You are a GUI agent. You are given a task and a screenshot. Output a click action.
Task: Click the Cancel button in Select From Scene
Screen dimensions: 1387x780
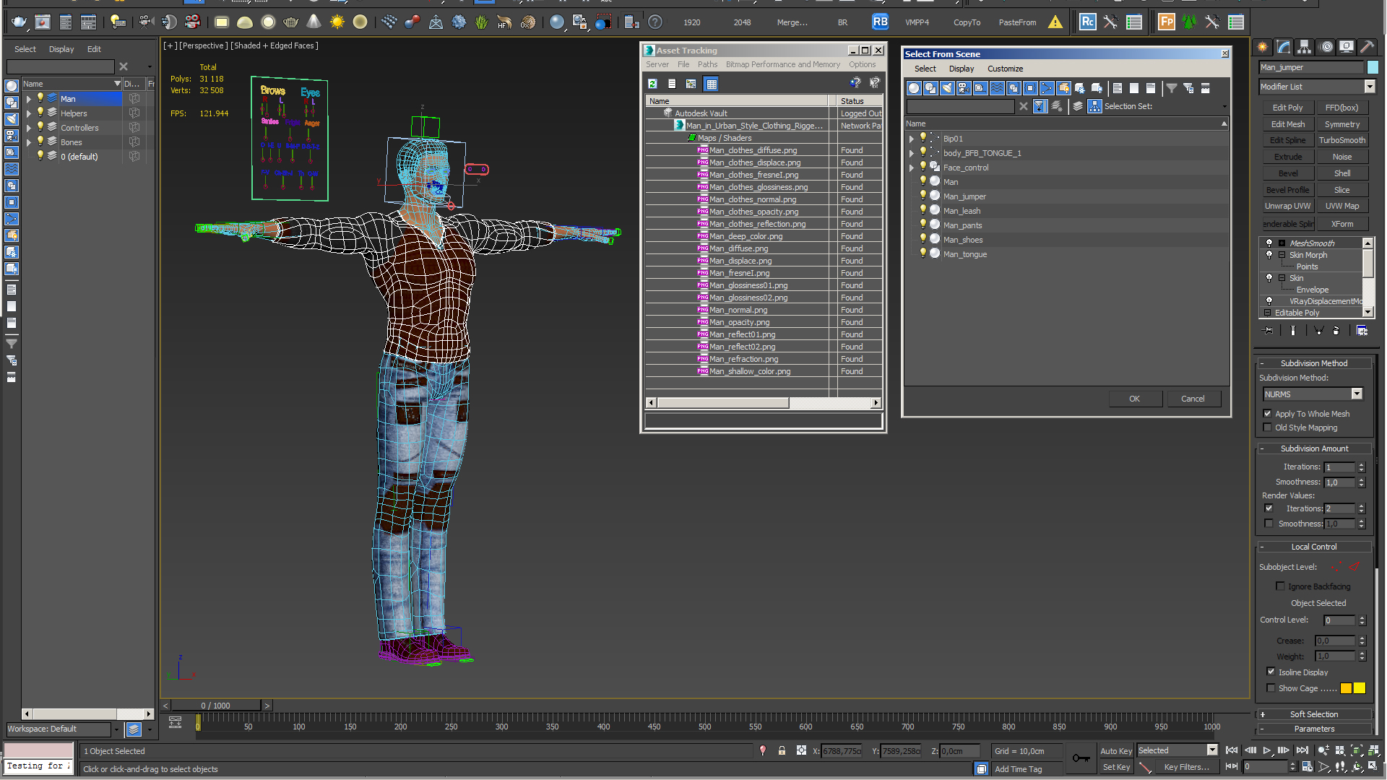[1192, 398]
